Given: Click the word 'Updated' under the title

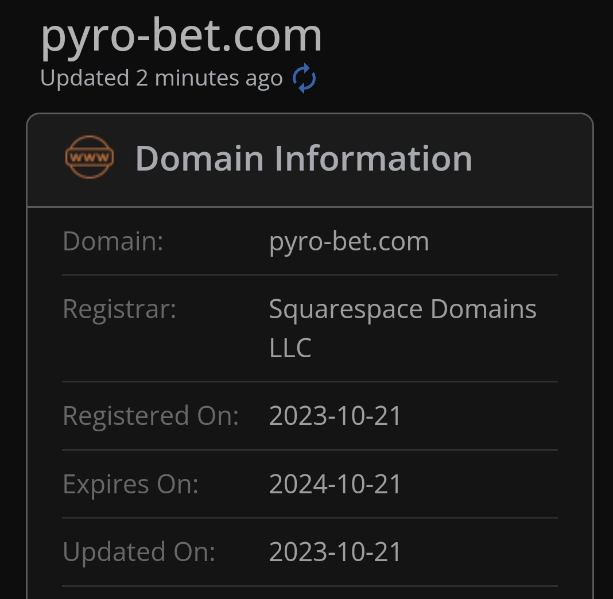Looking at the screenshot, I should click(85, 78).
